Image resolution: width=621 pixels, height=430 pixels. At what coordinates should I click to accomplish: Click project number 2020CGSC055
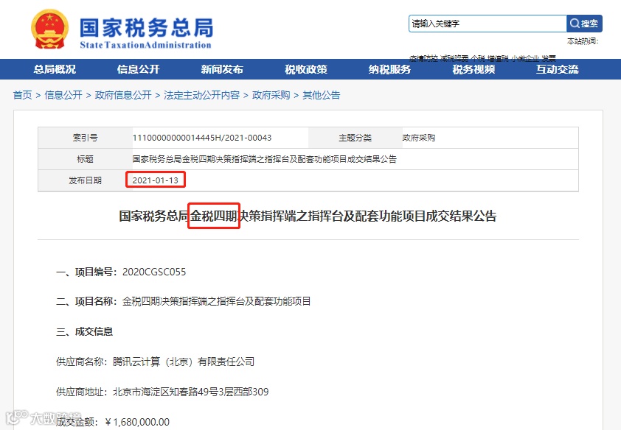(154, 272)
